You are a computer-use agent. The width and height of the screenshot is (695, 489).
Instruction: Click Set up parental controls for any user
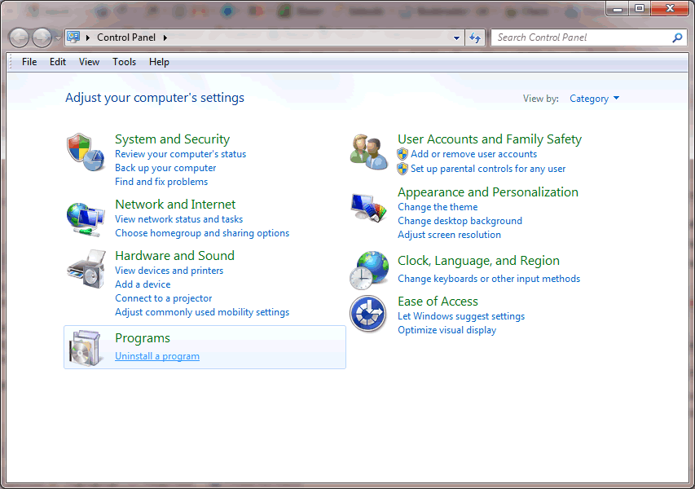[x=488, y=169]
